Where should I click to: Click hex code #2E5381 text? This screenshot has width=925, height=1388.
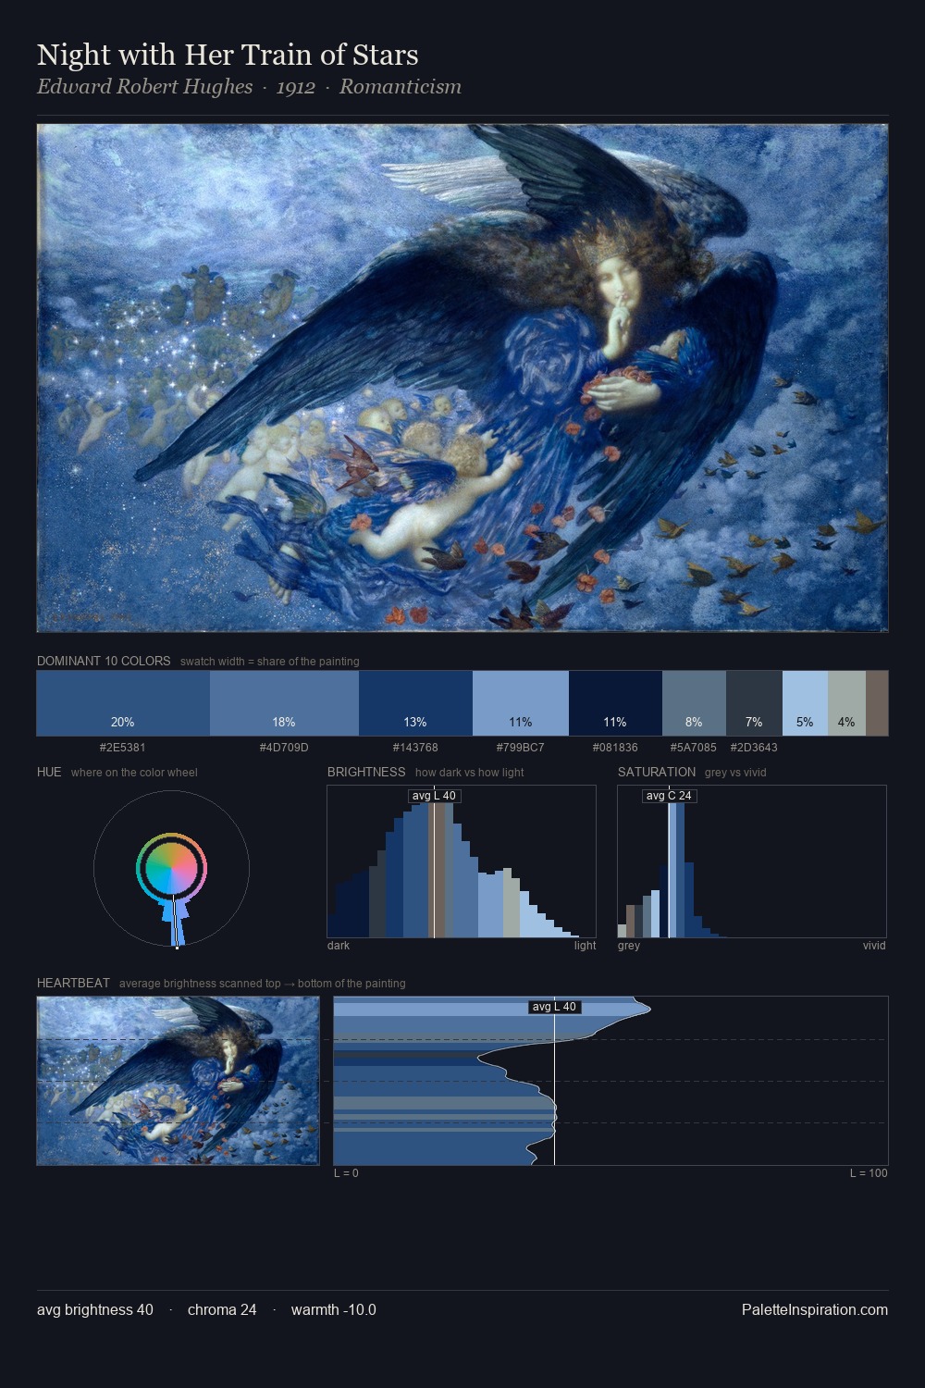tap(122, 747)
